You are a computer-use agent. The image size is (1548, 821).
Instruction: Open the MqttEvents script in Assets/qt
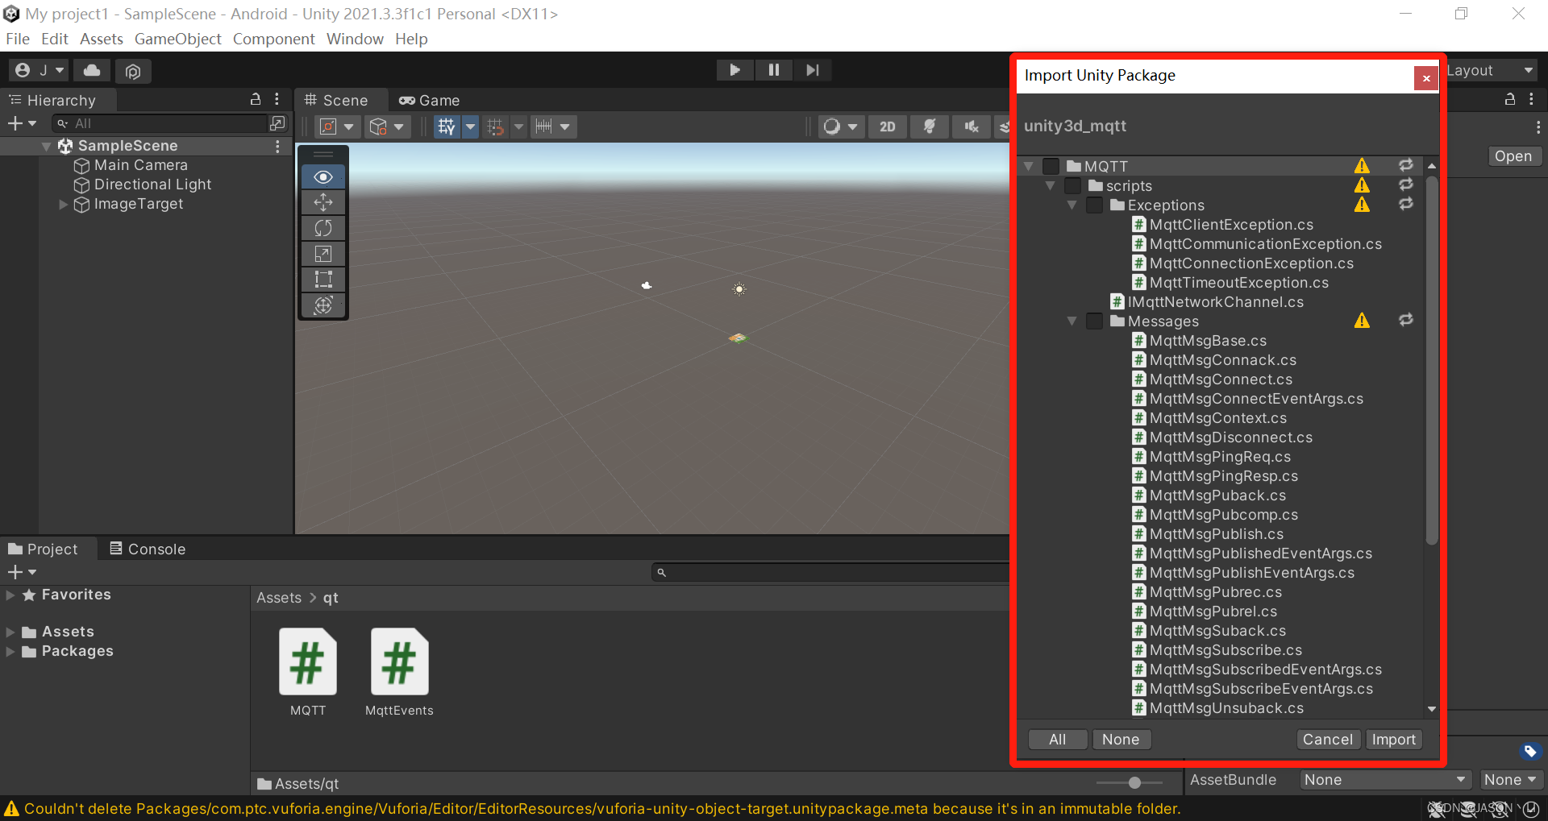tap(398, 661)
